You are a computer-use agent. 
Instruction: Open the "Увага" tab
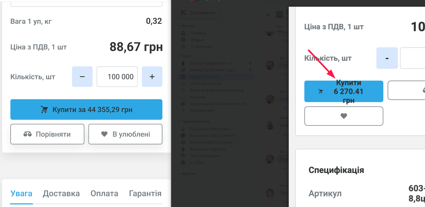[x=21, y=194]
